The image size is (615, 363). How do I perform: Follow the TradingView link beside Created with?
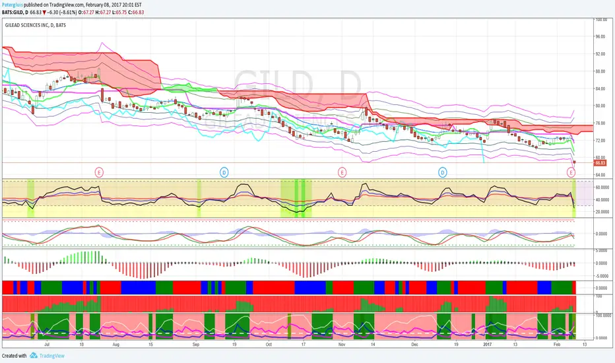[51, 356]
